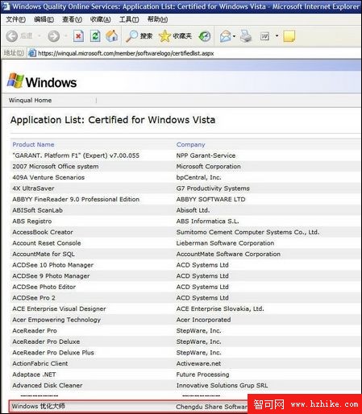Click the Activeware.net company cell
Viewport: 362px width, 414px height.
click(x=198, y=363)
